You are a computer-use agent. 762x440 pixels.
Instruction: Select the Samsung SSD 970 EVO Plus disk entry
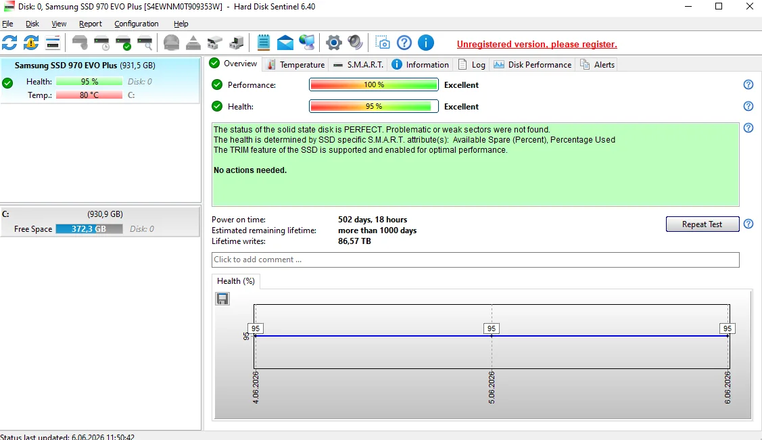click(x=100, y=80)
